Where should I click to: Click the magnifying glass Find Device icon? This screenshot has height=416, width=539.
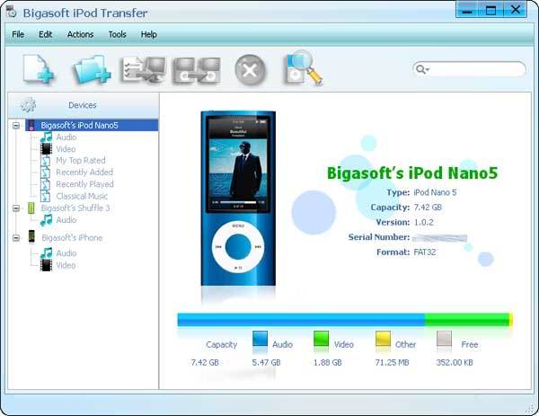point(303,67)
